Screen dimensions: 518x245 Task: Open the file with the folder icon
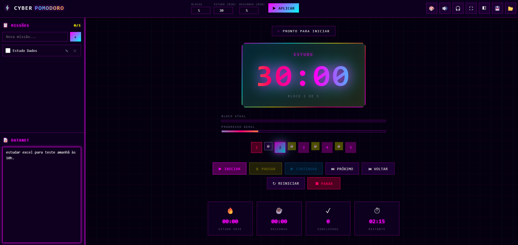point(510,8)
